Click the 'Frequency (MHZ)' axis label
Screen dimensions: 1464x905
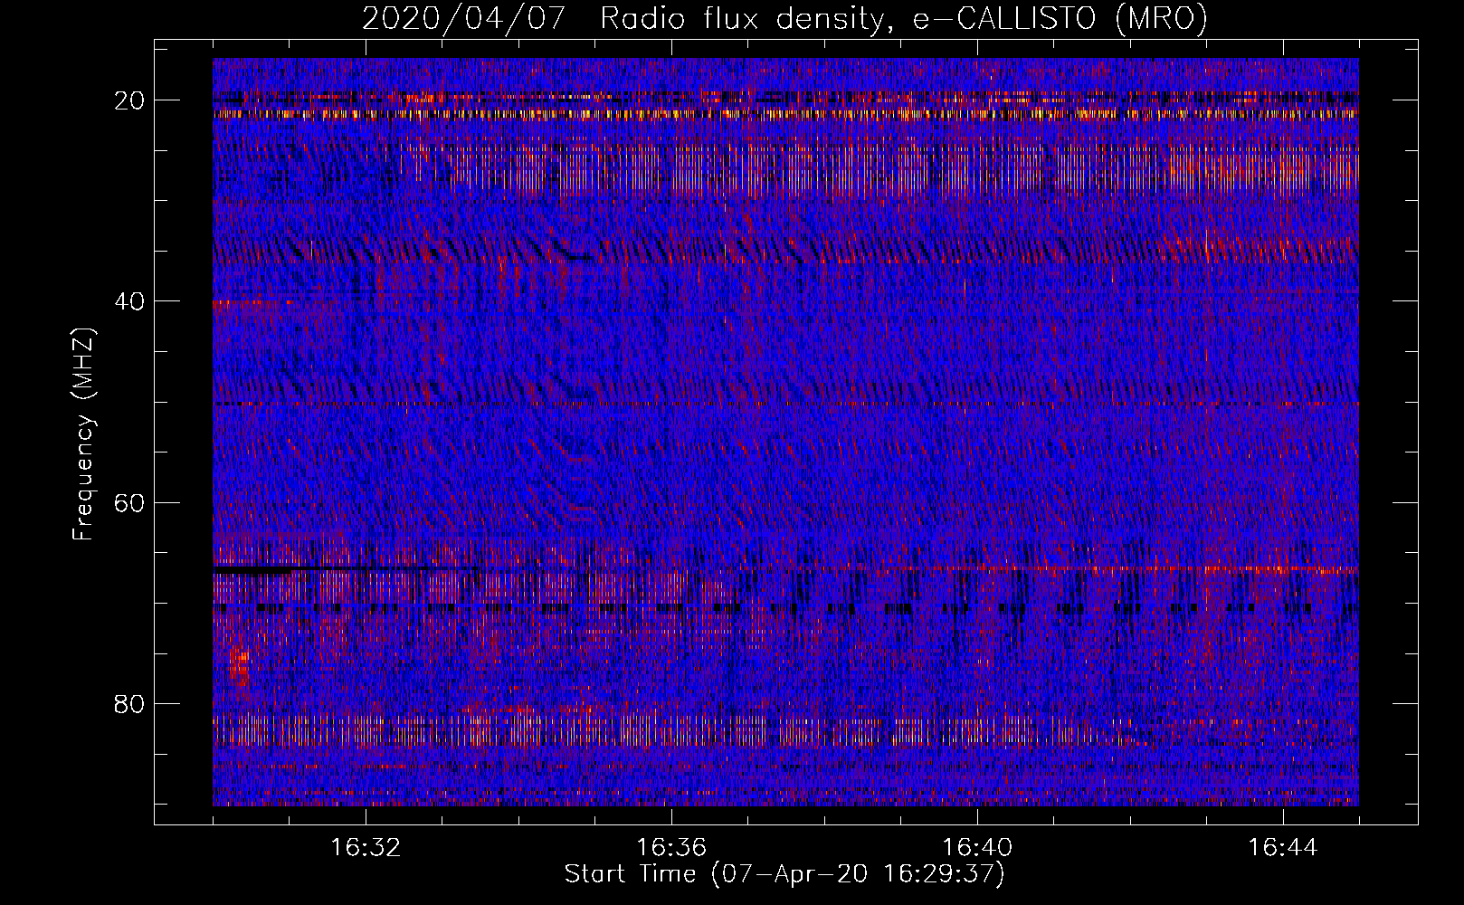coord(83,434)
